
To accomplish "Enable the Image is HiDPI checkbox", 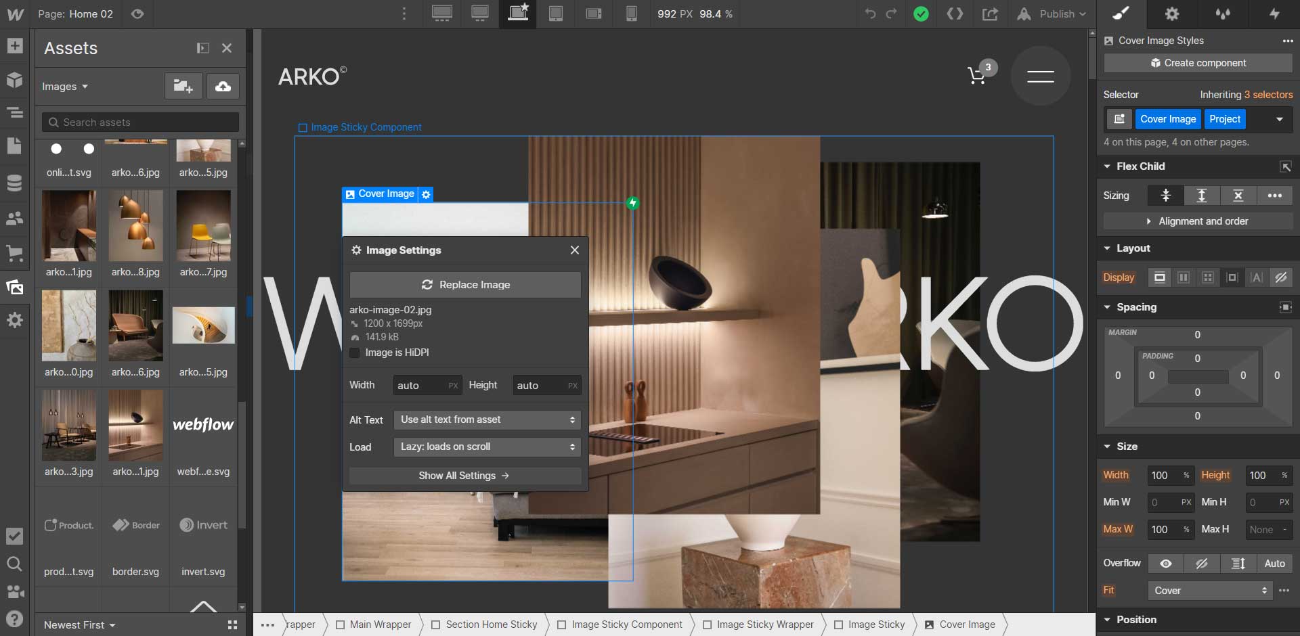I will (355, 353).
